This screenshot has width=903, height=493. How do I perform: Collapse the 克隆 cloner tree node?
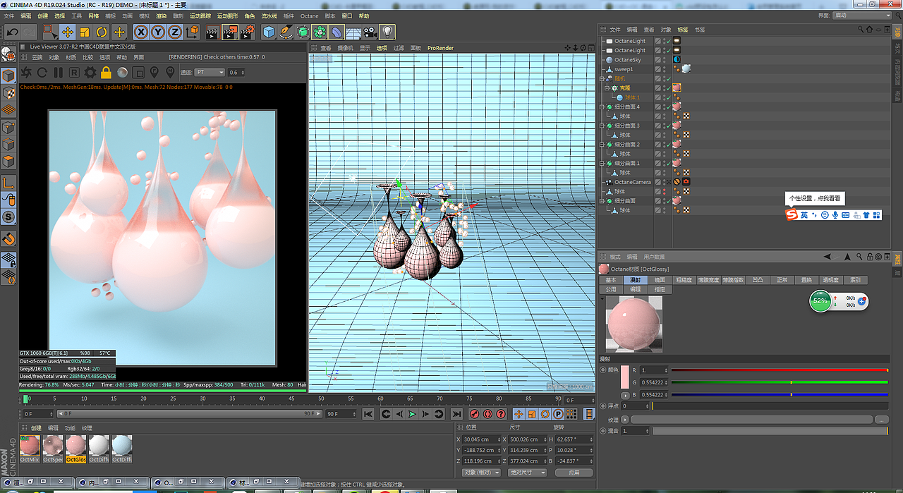tap(607, 88)
